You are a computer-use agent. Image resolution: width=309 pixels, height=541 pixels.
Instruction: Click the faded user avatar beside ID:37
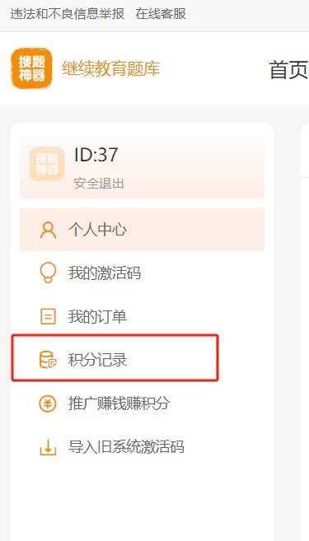pos(47,164)
